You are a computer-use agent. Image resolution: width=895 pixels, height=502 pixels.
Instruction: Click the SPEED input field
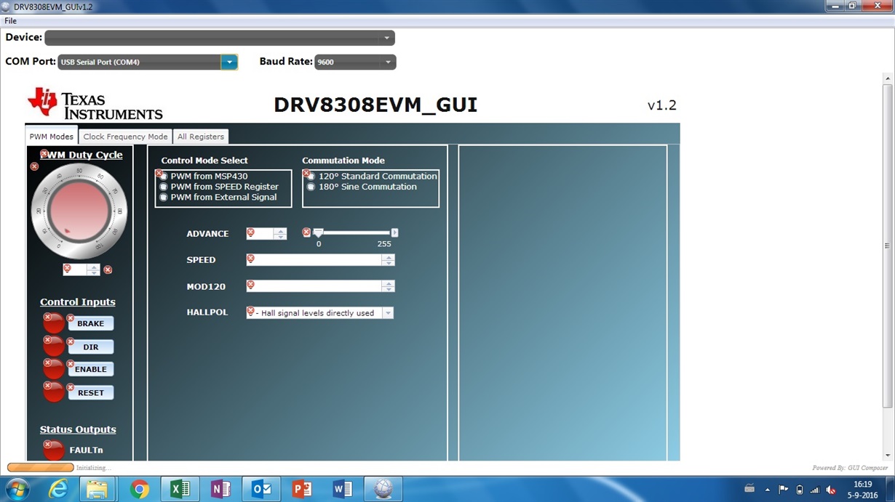tap(314, 260)
